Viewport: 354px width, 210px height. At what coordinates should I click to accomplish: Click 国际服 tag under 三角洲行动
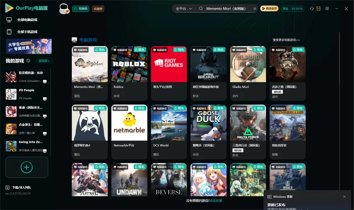[x=238, y=150]
